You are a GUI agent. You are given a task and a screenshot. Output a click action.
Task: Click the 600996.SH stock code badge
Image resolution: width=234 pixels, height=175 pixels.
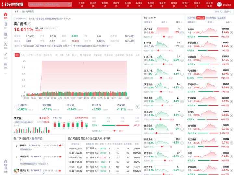click(20, 19)
